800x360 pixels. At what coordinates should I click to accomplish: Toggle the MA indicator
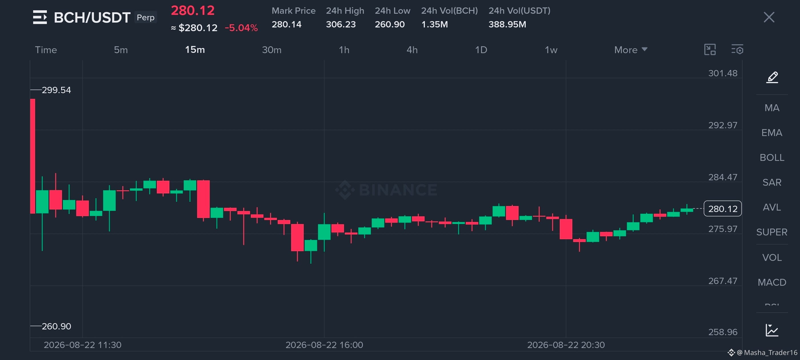pyautogui.click(x=772, y=108)
